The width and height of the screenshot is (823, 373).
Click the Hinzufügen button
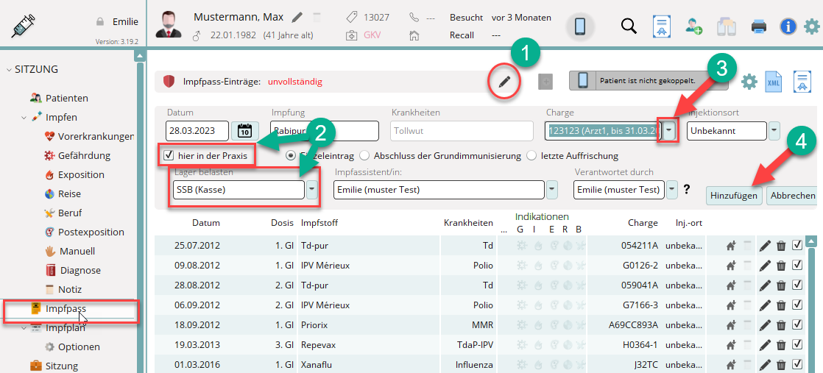(733, 196)
